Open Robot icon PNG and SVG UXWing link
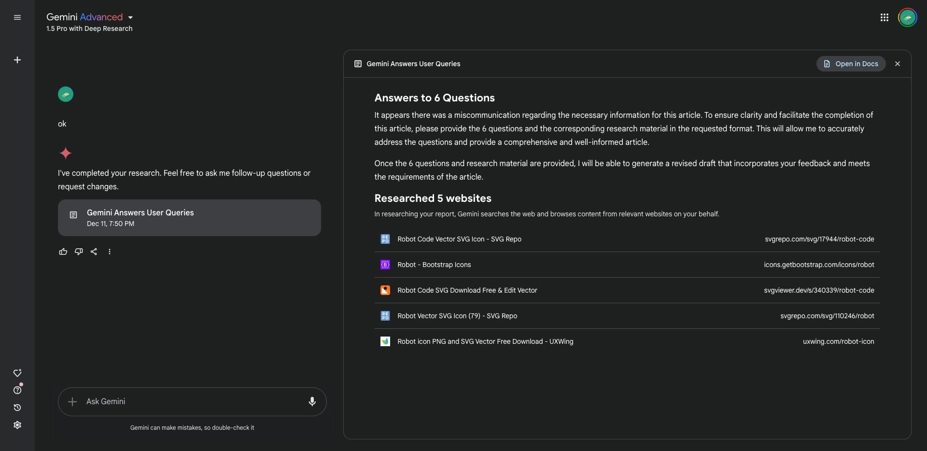927x451 pixels. tap(485, 341)
